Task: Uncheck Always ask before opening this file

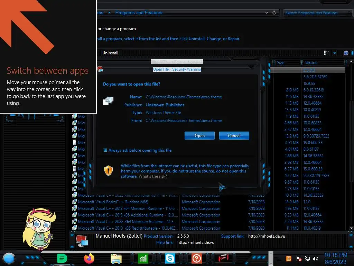Action: coord(105,150)
